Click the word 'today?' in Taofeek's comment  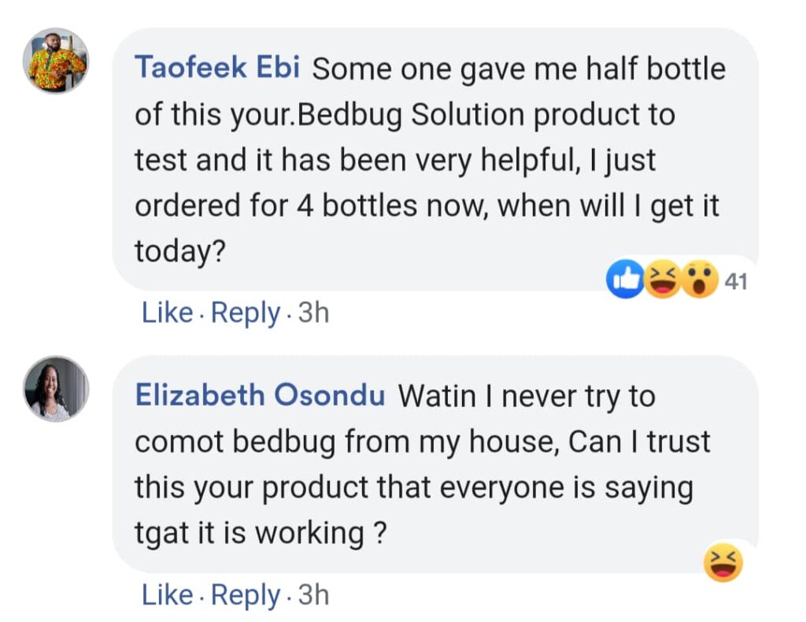[x=180, y=252]
